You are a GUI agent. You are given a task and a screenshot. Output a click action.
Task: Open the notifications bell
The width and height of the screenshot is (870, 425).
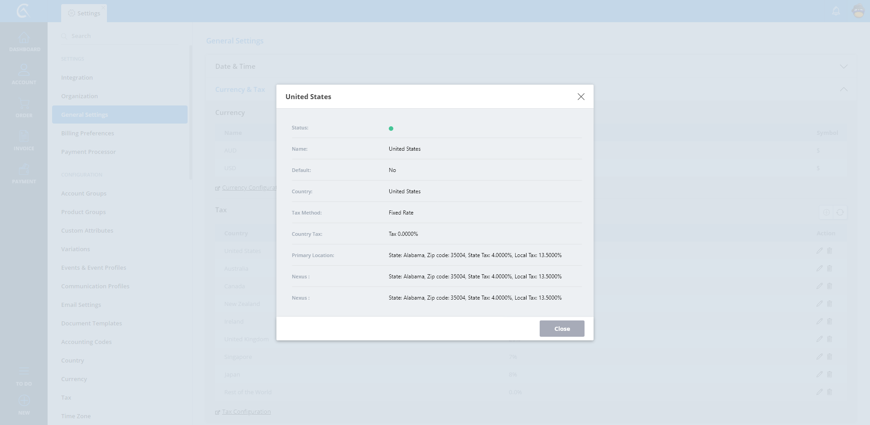click(x=836, y=11)
